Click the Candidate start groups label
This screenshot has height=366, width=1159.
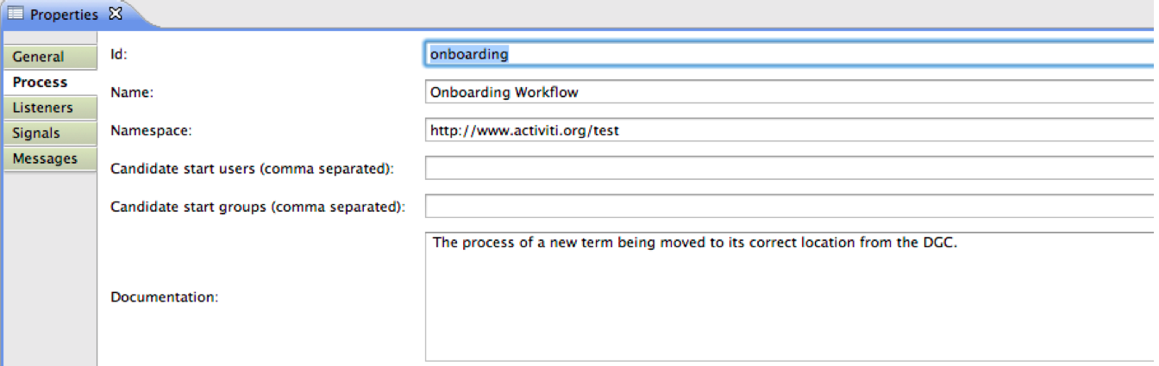tap(257, 208)
